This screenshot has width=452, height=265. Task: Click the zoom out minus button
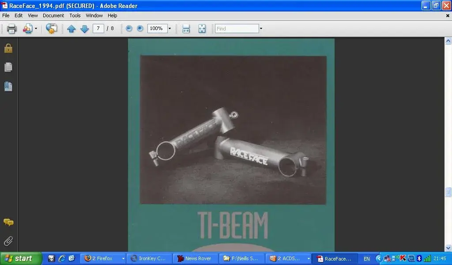[129, 28]
